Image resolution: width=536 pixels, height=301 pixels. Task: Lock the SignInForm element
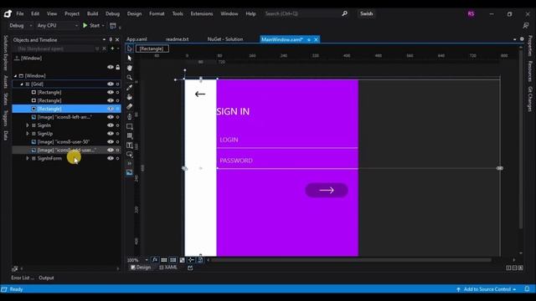[118, 158]
